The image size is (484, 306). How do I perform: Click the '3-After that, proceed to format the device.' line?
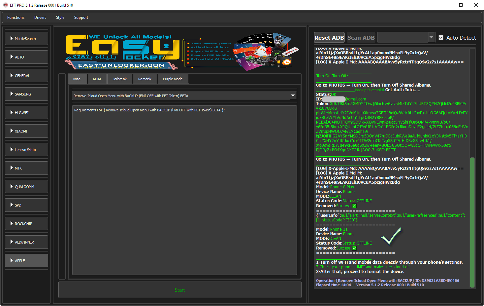pos(360,271)
